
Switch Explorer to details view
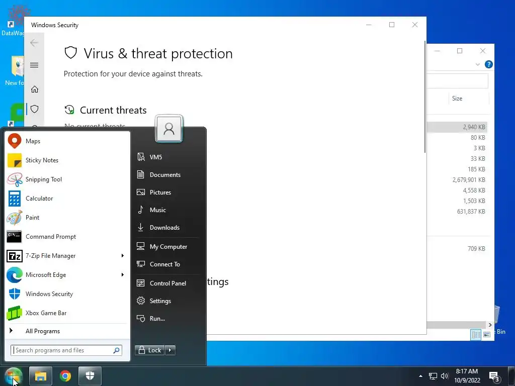476,335
